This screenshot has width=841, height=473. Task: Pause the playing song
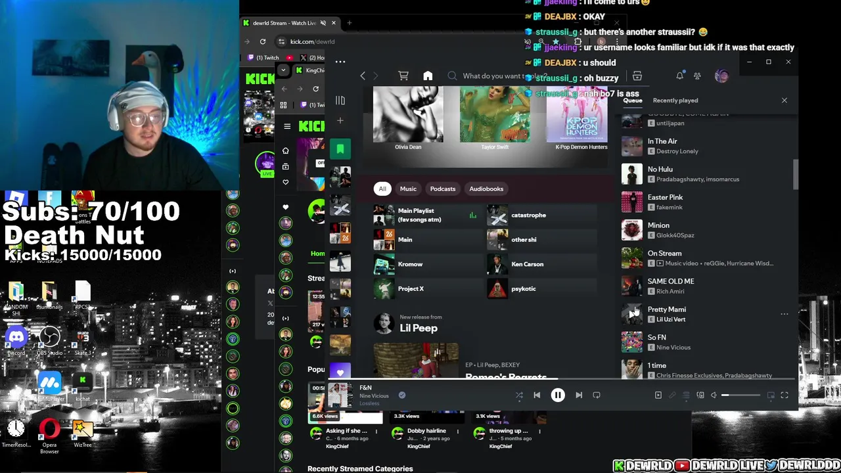[558, 395]
